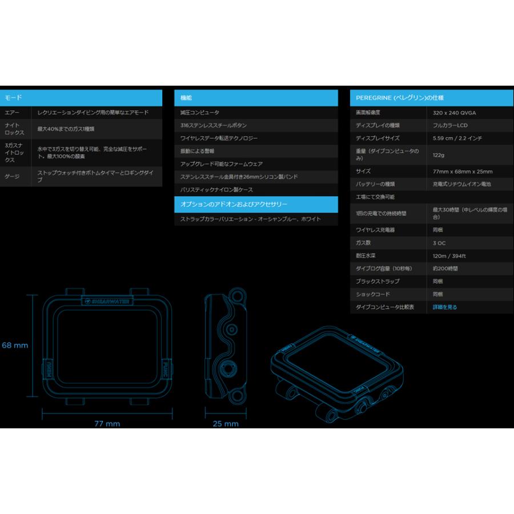Select the 3ガスナイトロックス mode label
The width and height of the screenshot is (514, 514).
[14, 152]
